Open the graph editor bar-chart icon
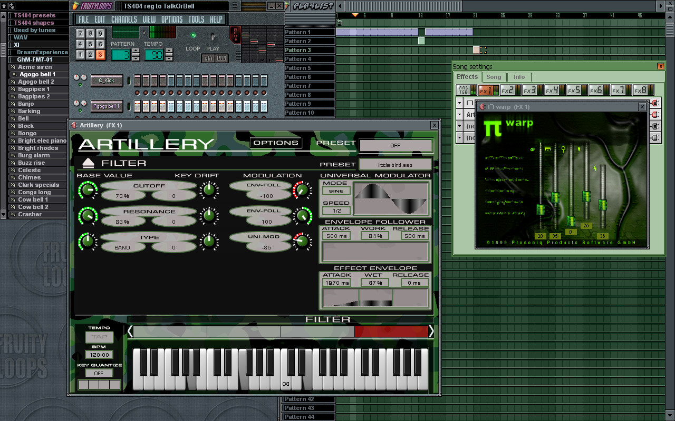Viewport: 675px width, 421px height. pos(208,58)
